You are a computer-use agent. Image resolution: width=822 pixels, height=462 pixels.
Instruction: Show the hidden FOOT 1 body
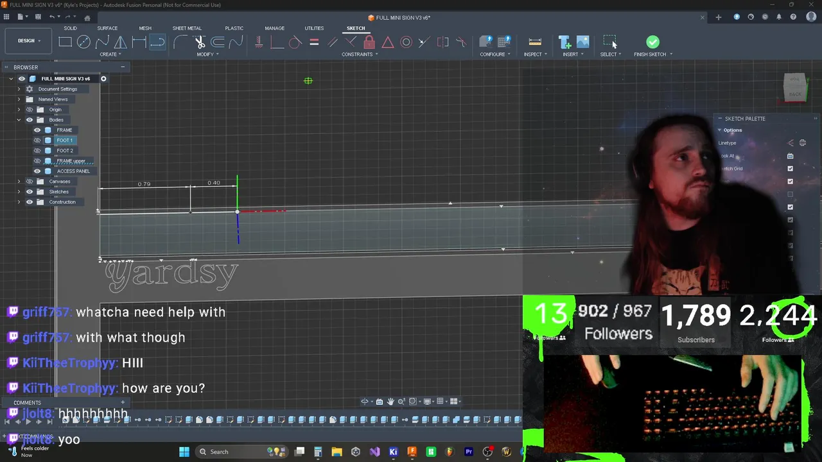click(37, 141)
